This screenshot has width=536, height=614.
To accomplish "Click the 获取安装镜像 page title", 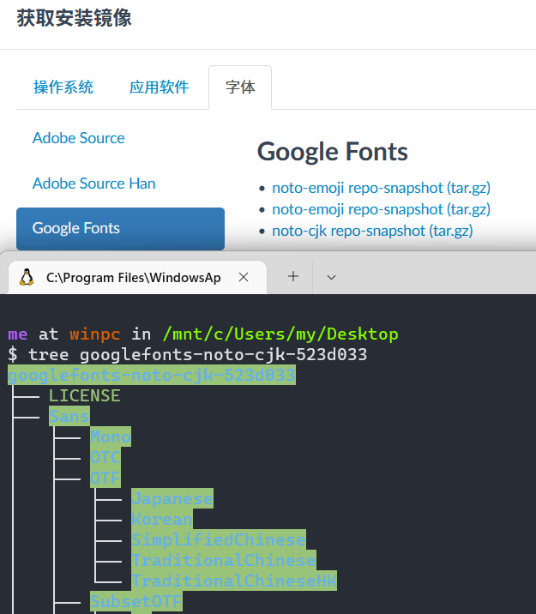I will 74,18.
